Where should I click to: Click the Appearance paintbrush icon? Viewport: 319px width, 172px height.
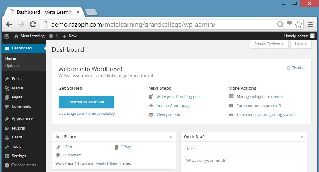point(7,119)
